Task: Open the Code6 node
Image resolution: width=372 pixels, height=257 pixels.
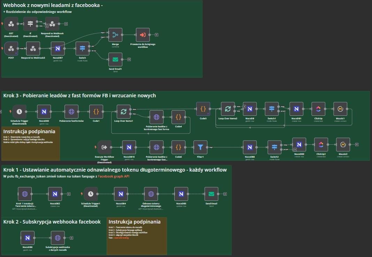Action: (179, 148)
